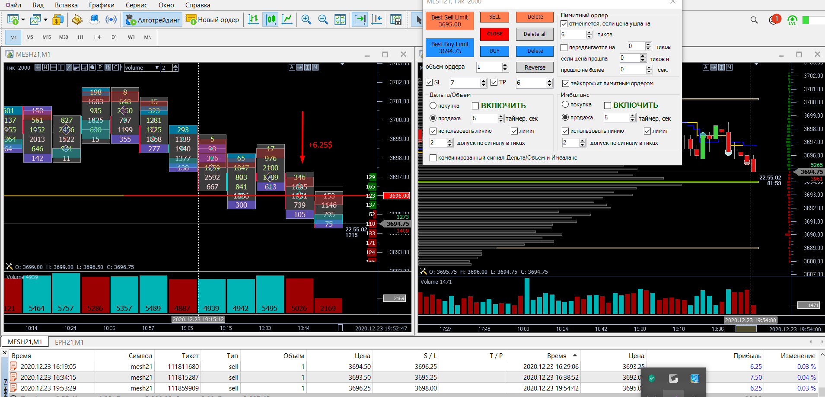
Task: Select 'покупка' radio under Дельта/Объем
Action: coord(433,106)
